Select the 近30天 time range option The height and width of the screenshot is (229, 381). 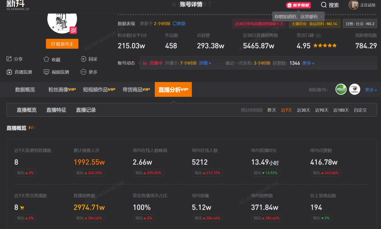click(303, 110)
